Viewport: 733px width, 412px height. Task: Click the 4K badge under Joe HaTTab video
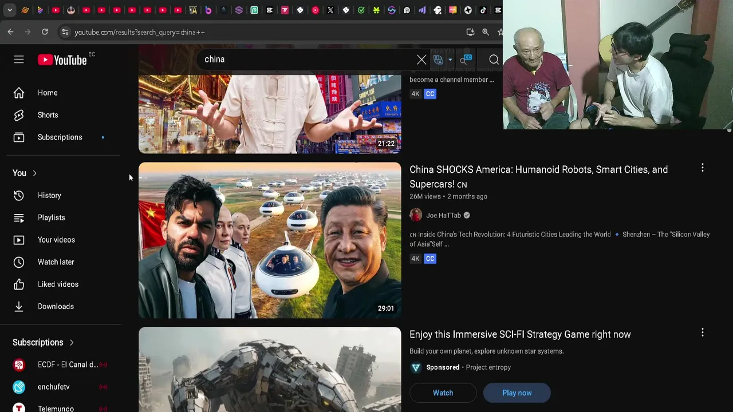pos(416,259)
